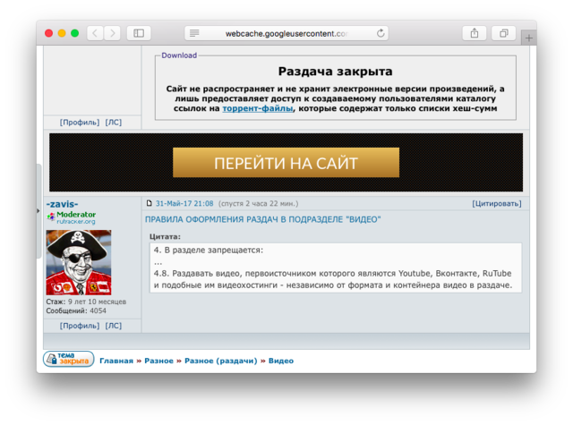The image size is (573, 425).
Task: Open Профиль link under -zavis- avatar
Action: point(79,326)
